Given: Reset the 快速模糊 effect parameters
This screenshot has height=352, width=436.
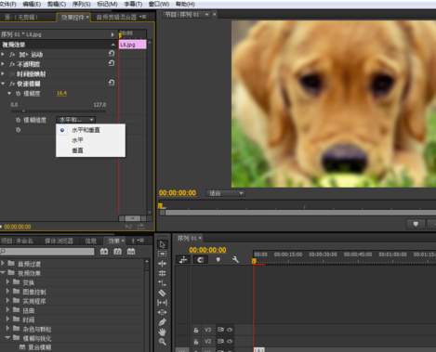Looking at the screenshot, I should click(112, 83).
